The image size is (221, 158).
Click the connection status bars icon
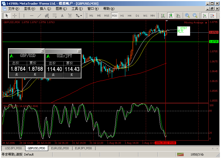pos(181,154)
